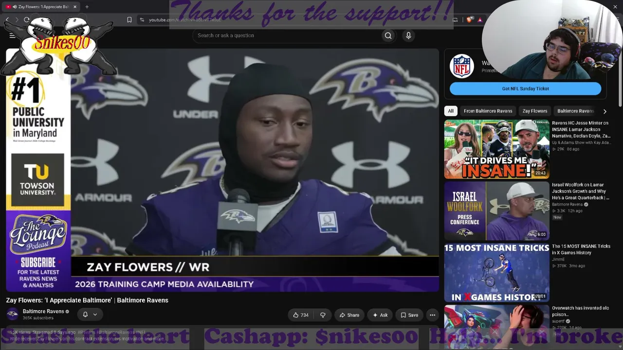
Task: Bookmark this page with the bookmark icon
Action: click(x=129, y=20)
